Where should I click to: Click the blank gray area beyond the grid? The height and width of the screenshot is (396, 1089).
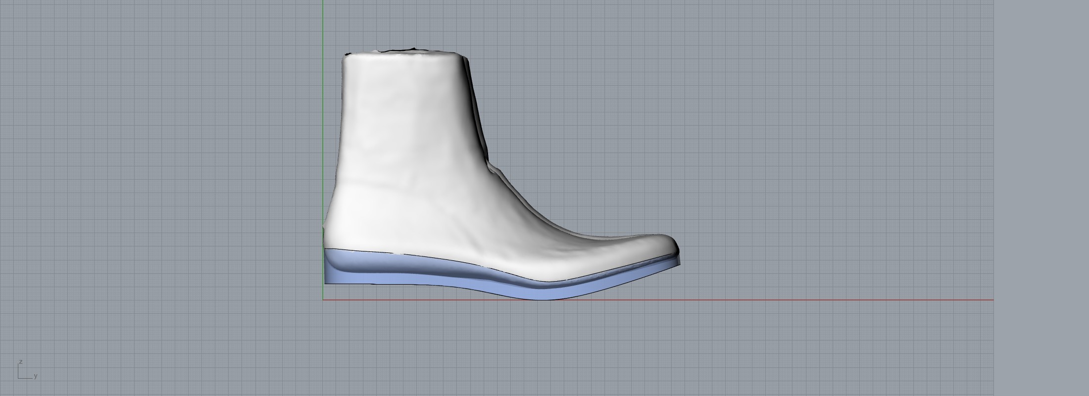point(1039,198)
